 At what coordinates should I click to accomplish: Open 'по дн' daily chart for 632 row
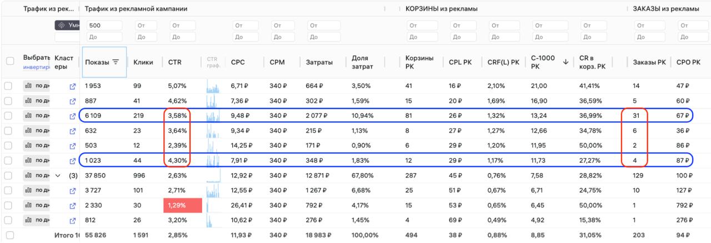point(36,131)
